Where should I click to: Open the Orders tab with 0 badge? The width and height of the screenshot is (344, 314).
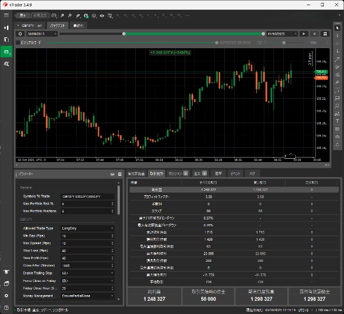(200, 174)
